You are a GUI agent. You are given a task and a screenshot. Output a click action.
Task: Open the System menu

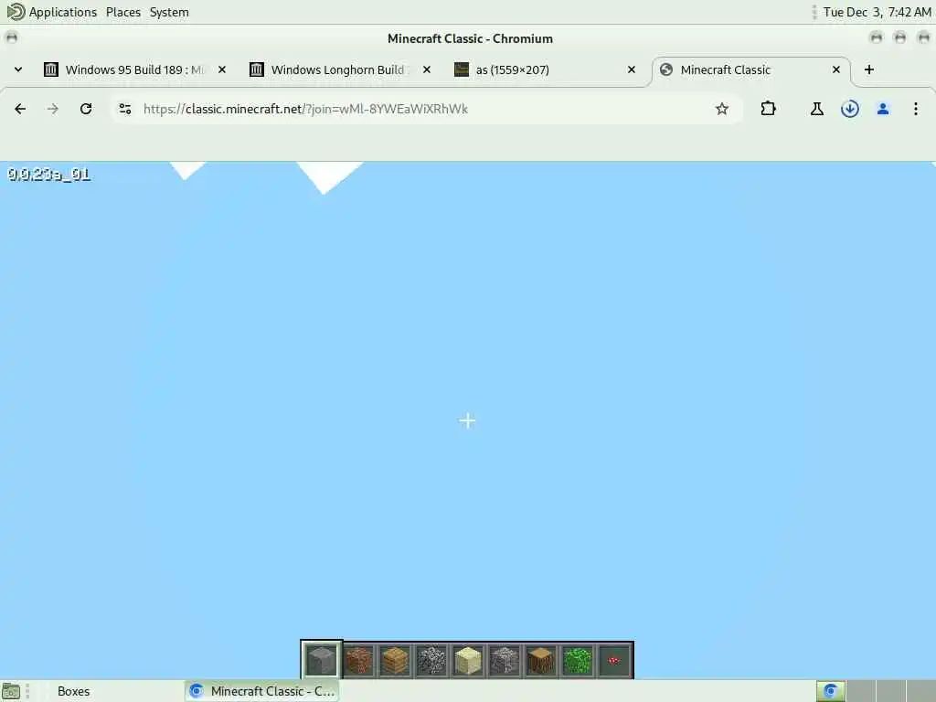pos(169,12)
